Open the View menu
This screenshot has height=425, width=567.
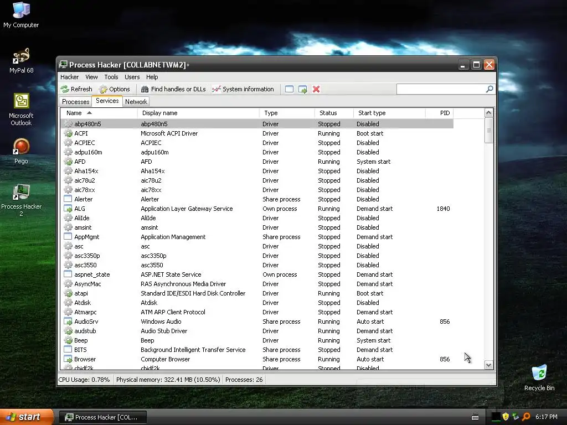[91, 77]
